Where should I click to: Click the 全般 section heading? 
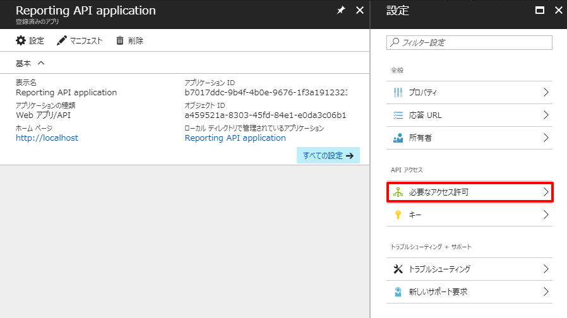pos(397,70)
